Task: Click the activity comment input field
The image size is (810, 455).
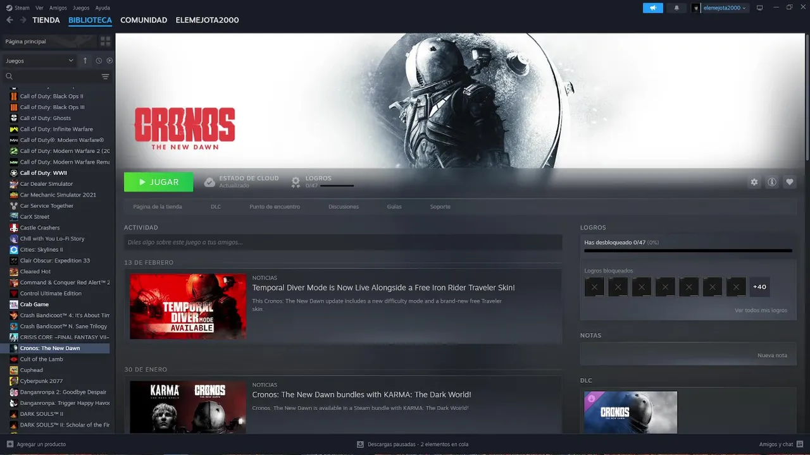Action: click(343, 242)
